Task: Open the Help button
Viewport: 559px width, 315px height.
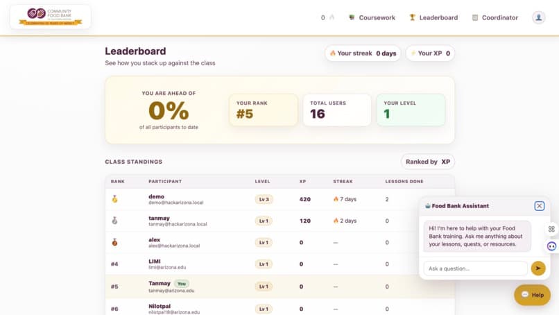Action: [x=532, y=295]
